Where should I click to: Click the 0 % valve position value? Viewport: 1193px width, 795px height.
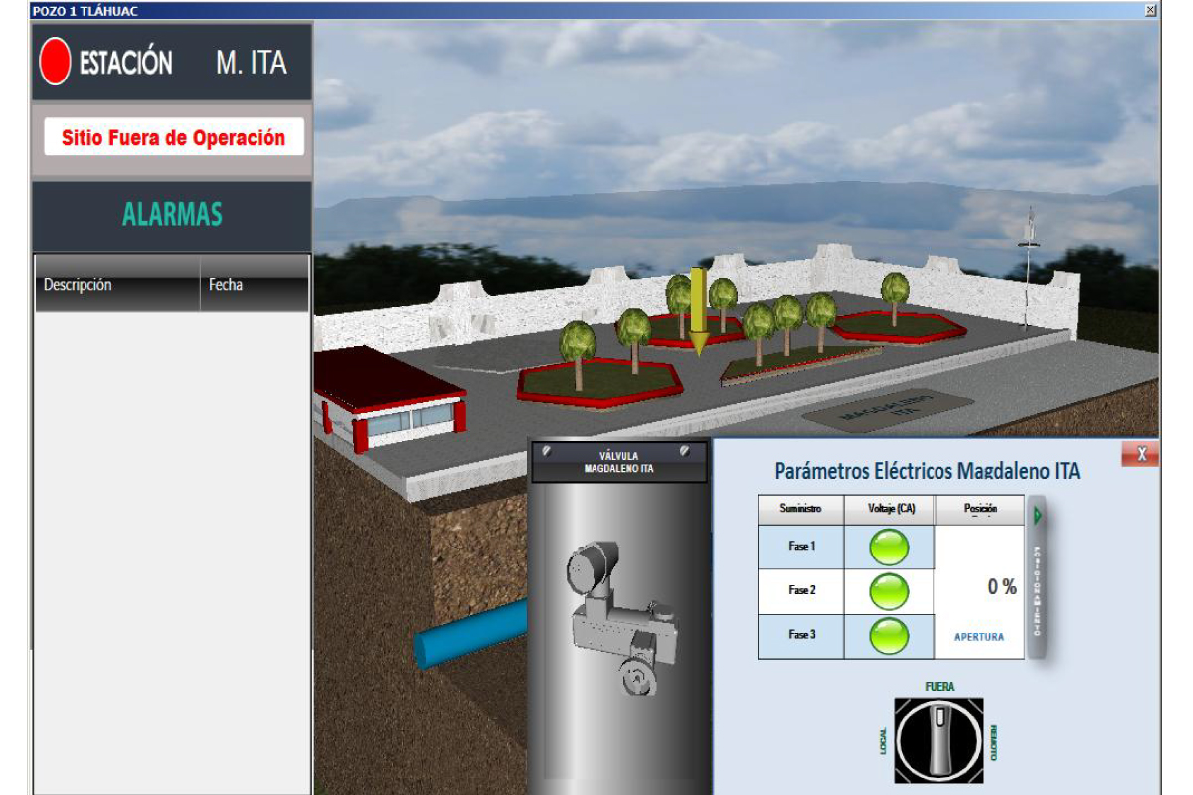[x=1001, y=587]
